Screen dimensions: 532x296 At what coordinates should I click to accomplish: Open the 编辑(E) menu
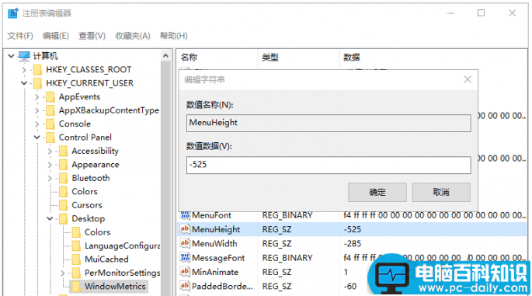pos(56,36)
